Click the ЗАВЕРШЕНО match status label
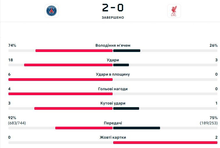This screenshot has width=220, height=148. (113, 18)
